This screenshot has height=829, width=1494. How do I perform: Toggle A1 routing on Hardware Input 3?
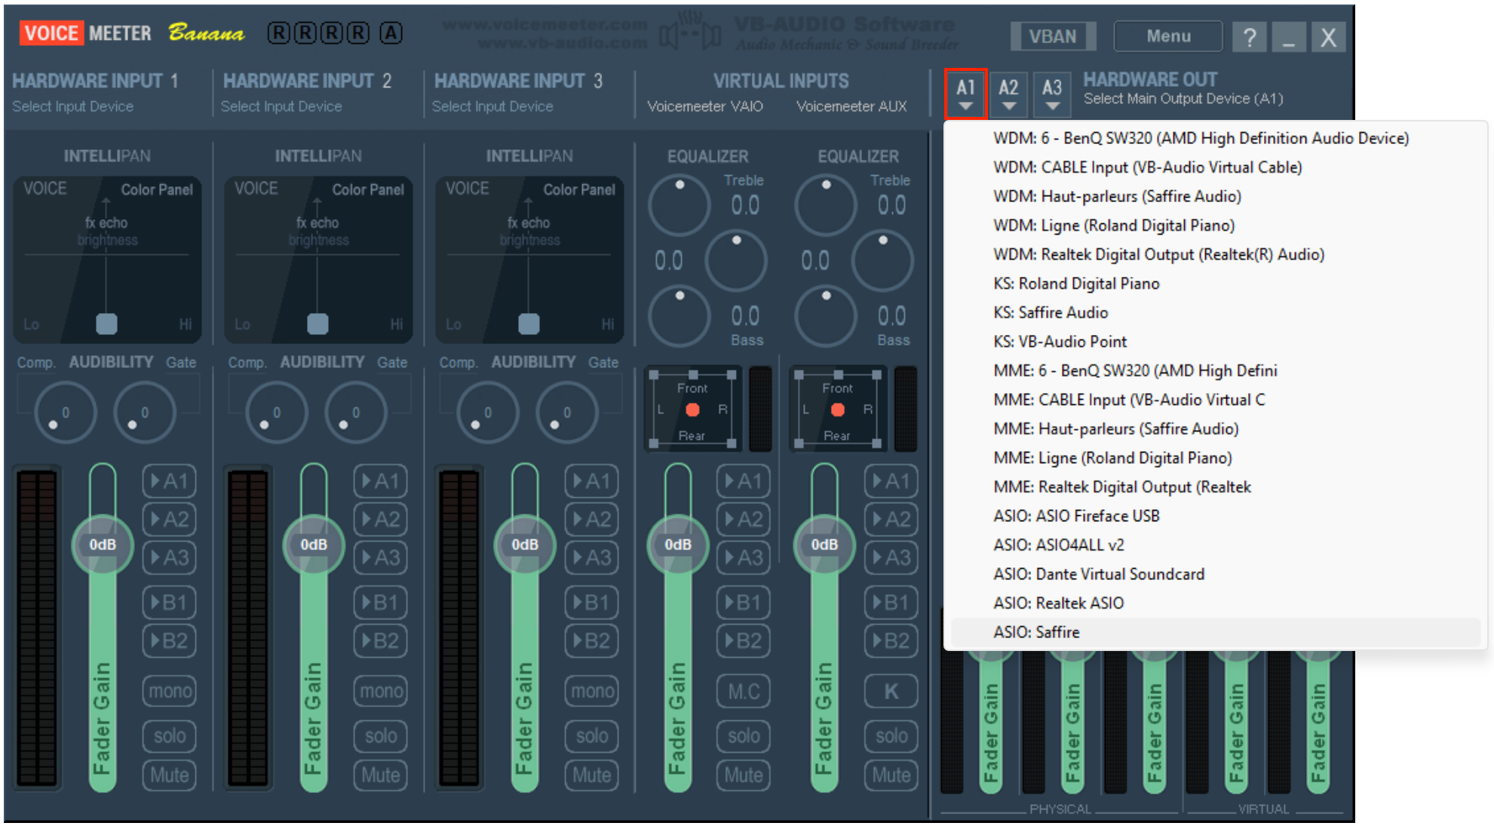coord(592,481)
